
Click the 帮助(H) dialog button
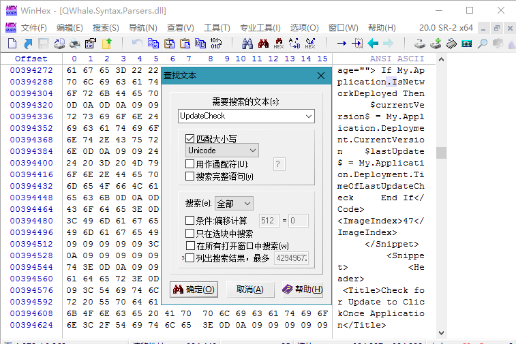(303, 290)
